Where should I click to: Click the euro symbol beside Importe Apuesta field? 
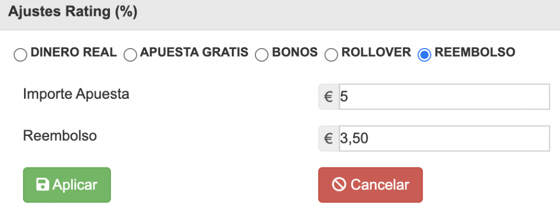click(328, 97)
